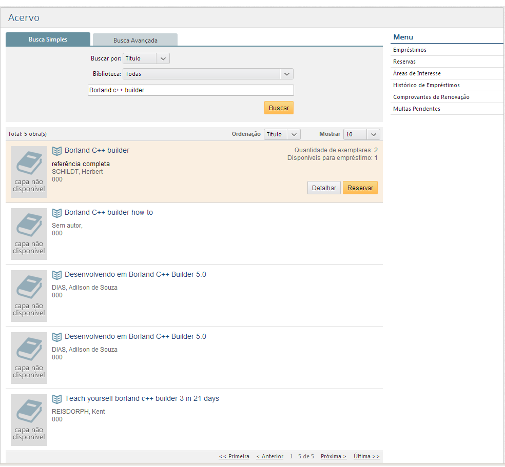The image size is (505, 467).
Task: Go to Histórico de Empréstimos
Action: 426,85
